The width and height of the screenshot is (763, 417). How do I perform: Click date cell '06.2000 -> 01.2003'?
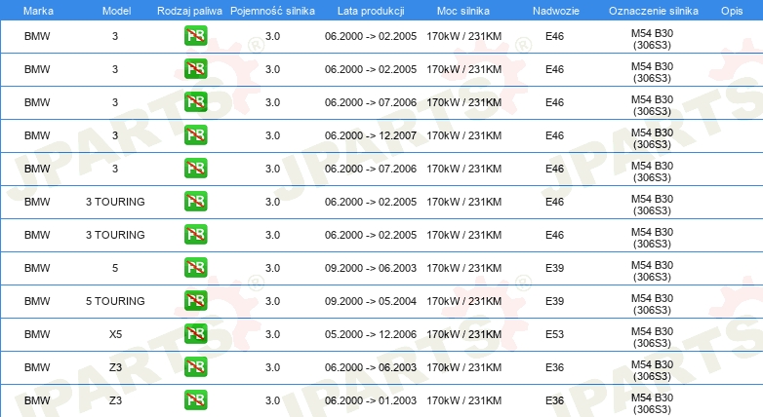(371, 400)
